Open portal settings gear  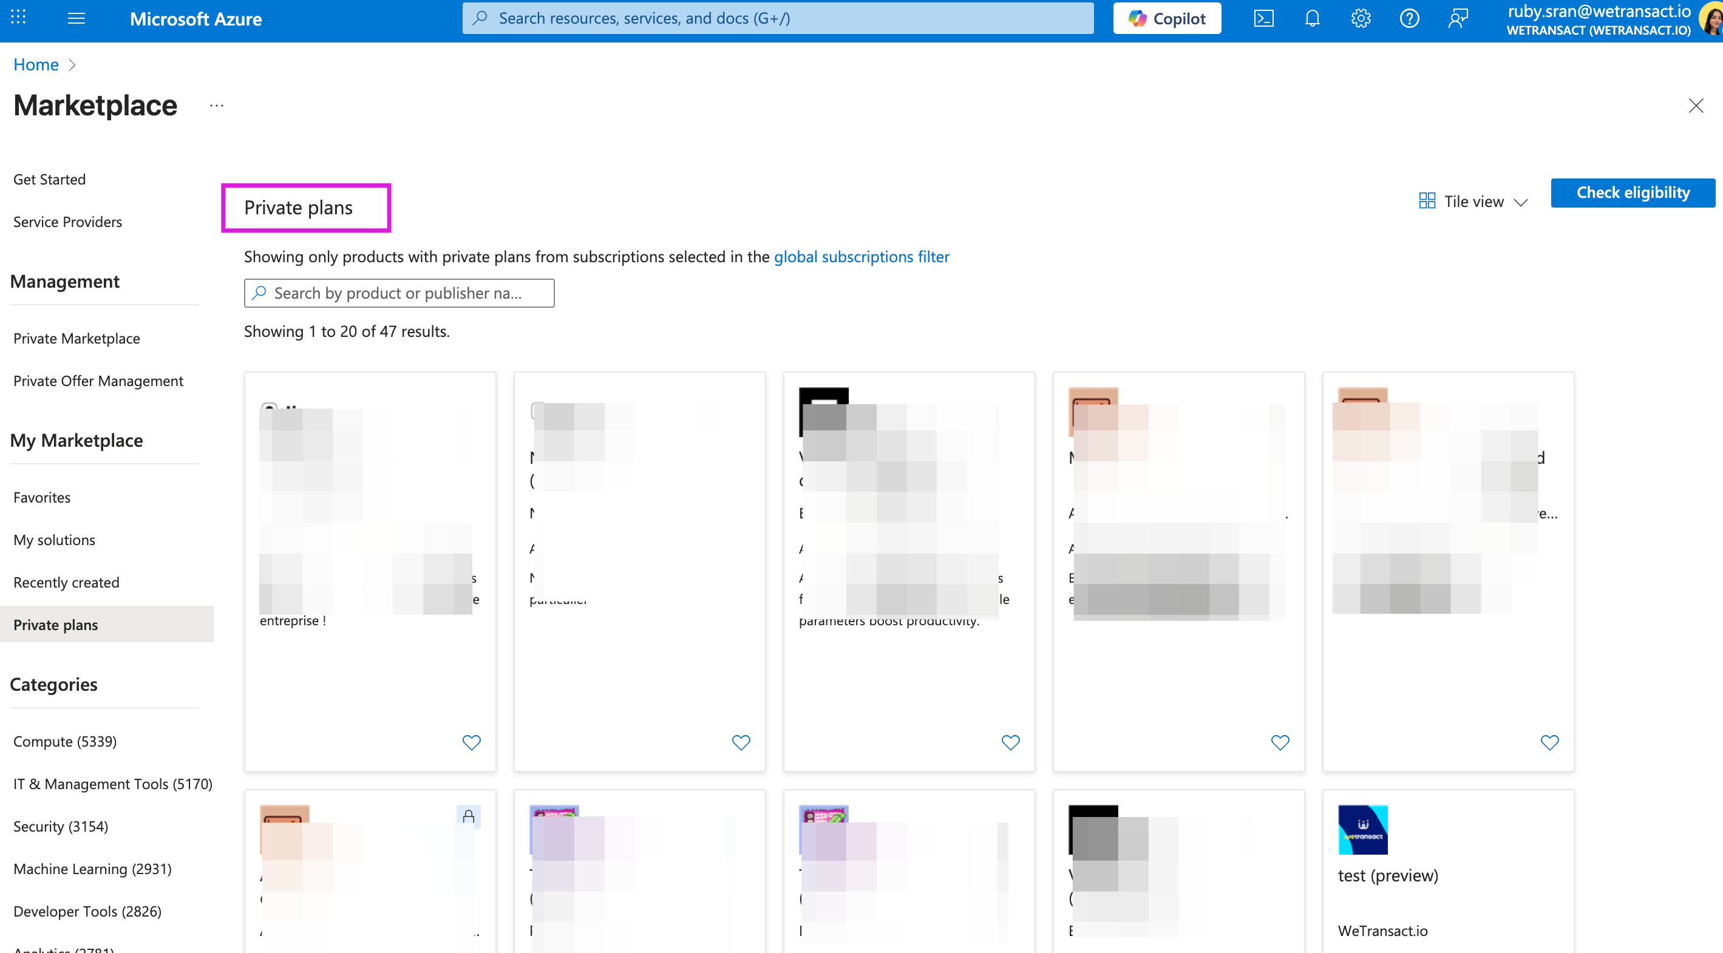coord(1361,18)
